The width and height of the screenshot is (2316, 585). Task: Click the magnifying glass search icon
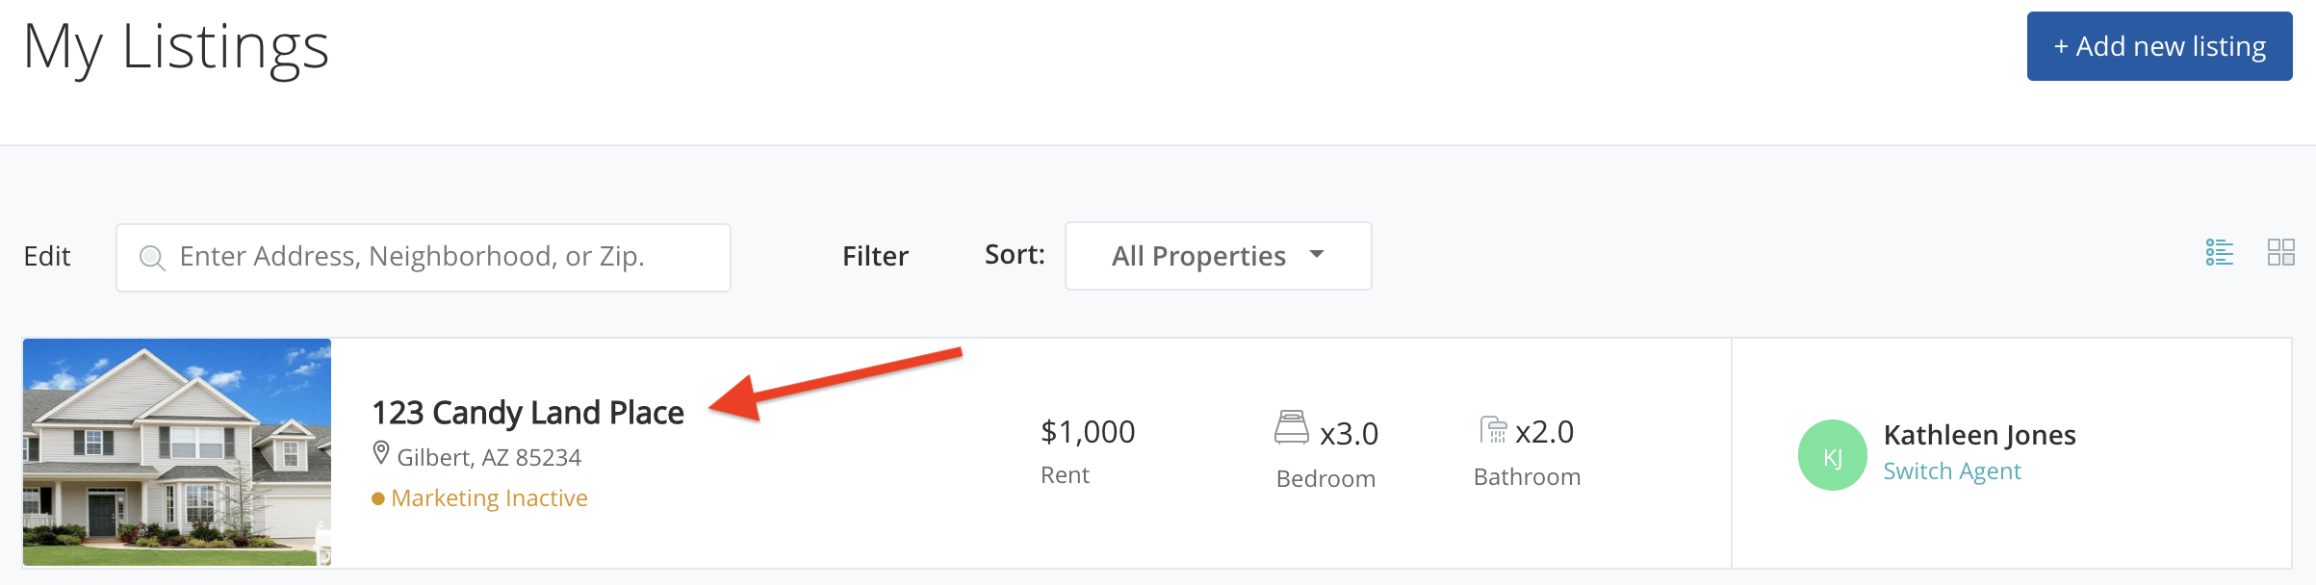pos(151,258)
